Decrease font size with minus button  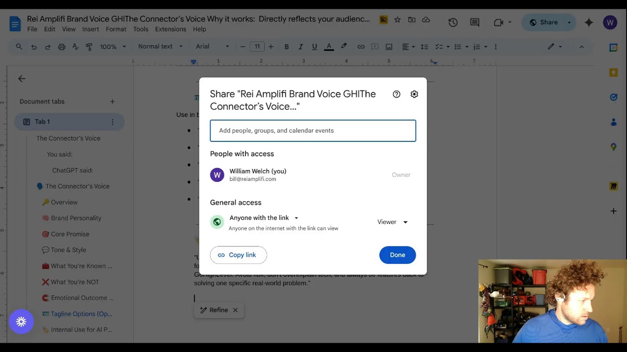tap(242, 47)
